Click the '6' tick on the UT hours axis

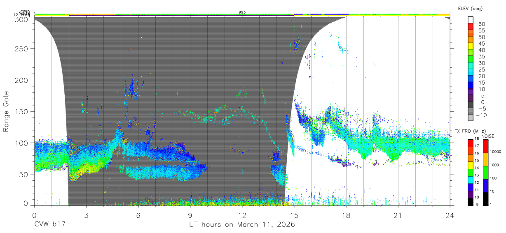click(138, 215)
